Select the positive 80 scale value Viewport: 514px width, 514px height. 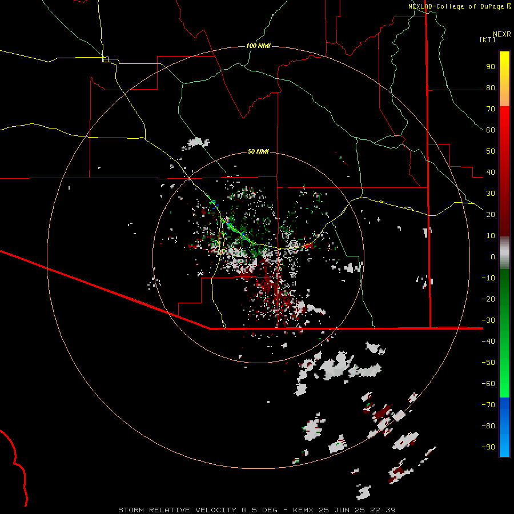pyautogui.click(x=491, y=88)
